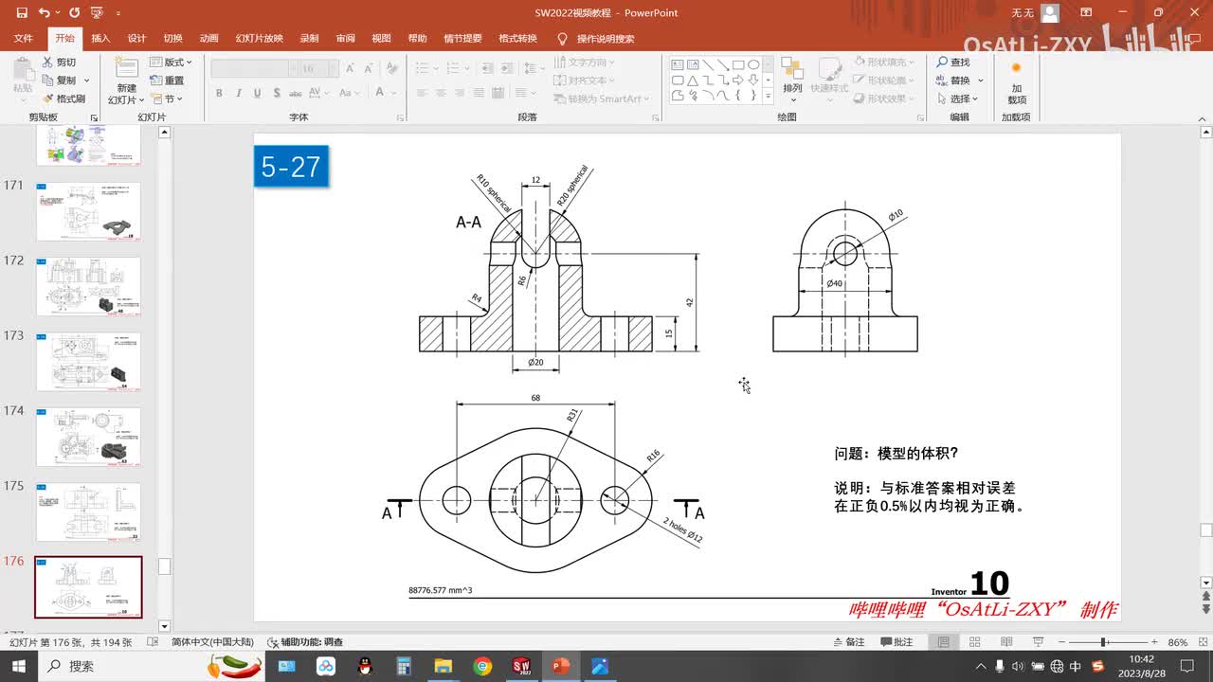Toggle Strikethrough (abc) formatting
The height and width of the screenshot is (682, 1213).
point(297,93)
